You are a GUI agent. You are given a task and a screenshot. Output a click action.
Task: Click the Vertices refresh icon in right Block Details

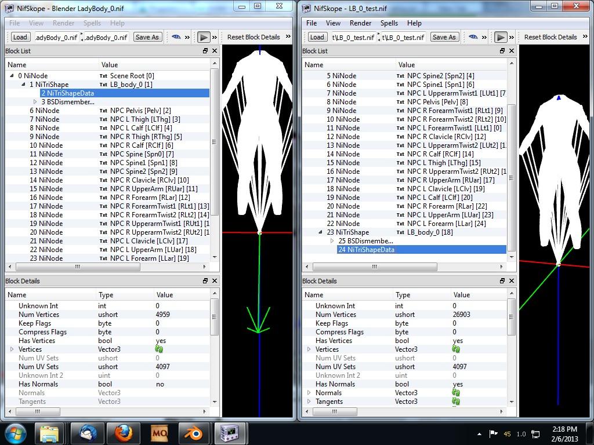pos(456,349)
